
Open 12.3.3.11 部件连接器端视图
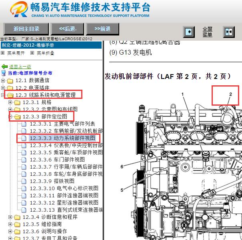point(64,195)
